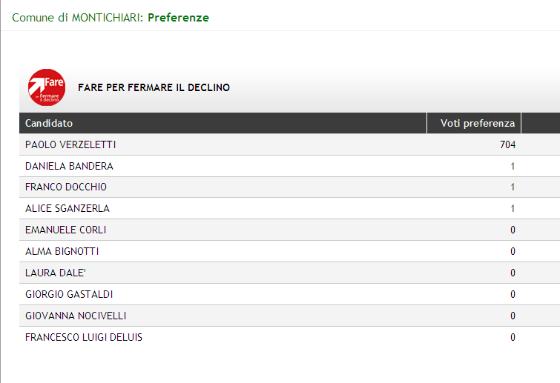Select the Paolo Verzeletti row
Viewport: 560px width, 383px height.
pyautogui.click(x=70, y=144)
